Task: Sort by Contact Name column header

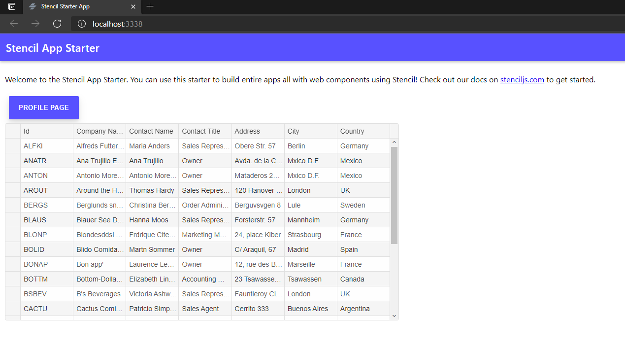Action: pos(152,131)
